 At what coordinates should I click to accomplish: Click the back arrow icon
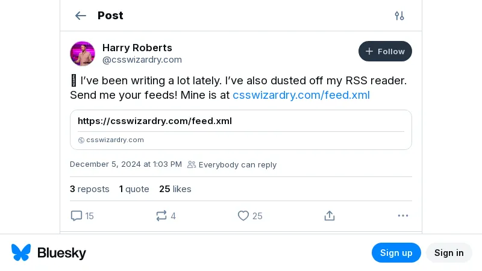pos(80,16)
